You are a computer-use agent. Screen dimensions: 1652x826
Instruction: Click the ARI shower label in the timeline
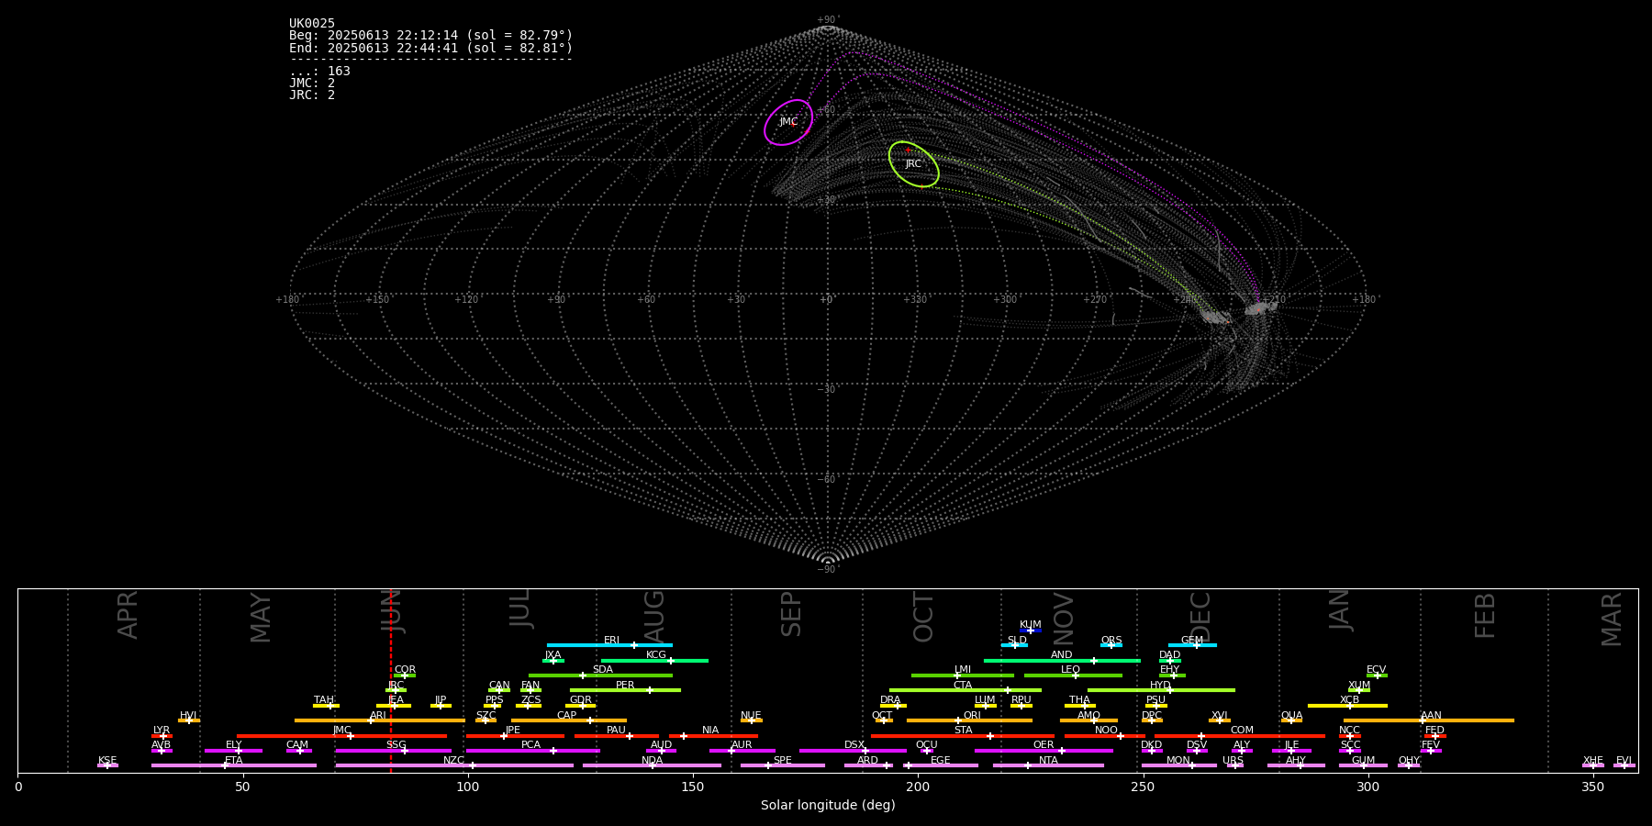pyautogui.click(x=378, y=716)
